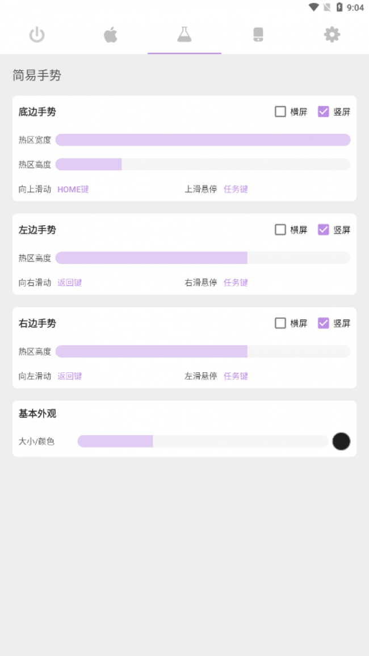
Task: Change 向左滑动 action from 返回键
Action: [x=70, y=376]
